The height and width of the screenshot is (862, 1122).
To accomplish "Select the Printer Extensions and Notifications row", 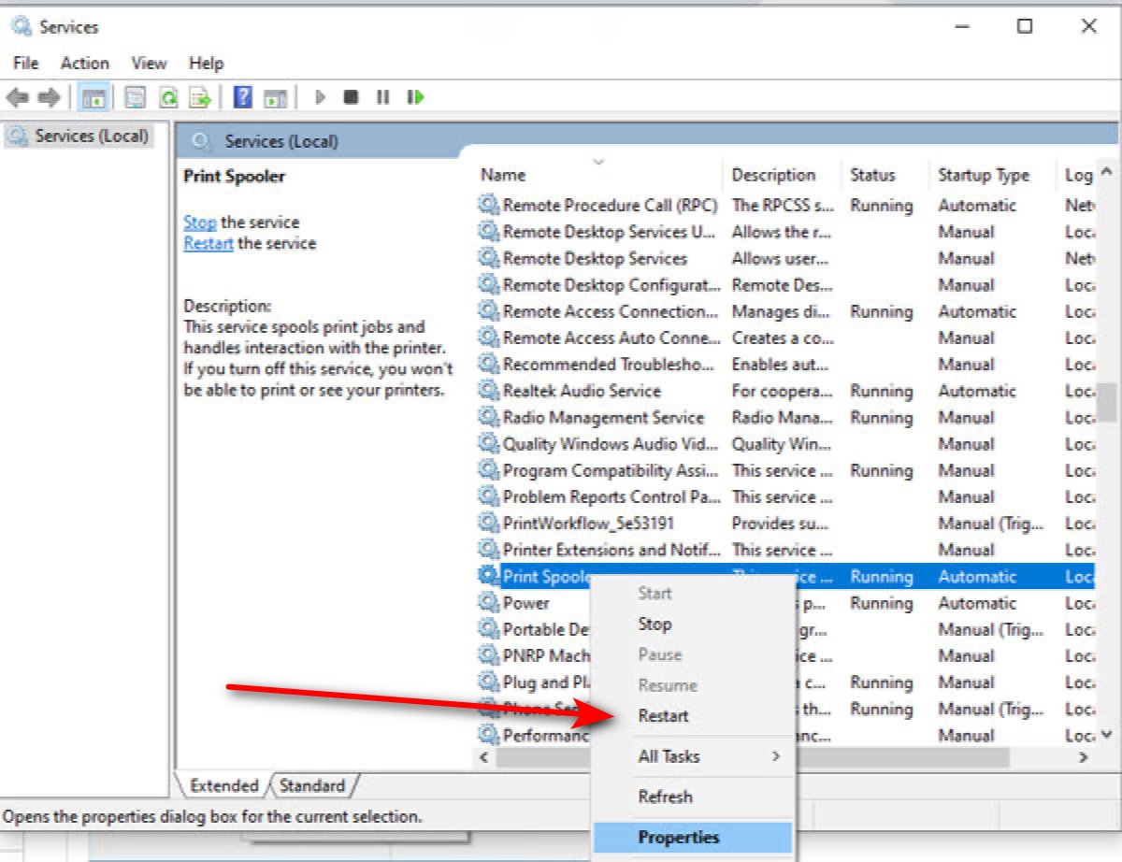I will tap(785, 550).
